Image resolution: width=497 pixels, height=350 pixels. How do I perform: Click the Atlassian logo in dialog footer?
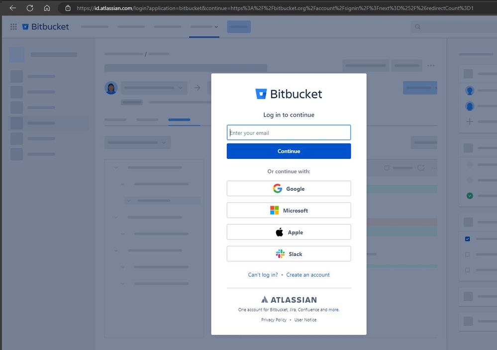(289, 300)
